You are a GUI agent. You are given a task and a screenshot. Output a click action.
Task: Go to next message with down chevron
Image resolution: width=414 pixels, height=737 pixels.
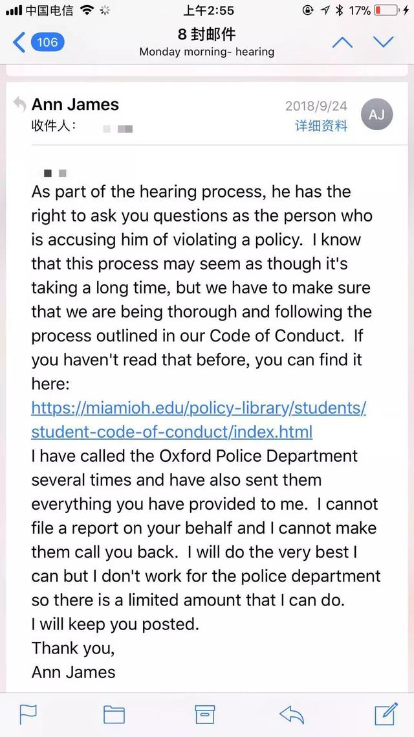(x=384, y=42)
